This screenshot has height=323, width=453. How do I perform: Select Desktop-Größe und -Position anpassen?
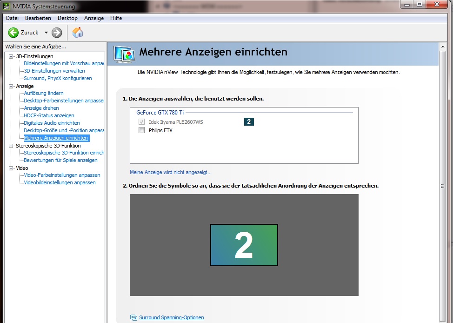pos(64,130)
